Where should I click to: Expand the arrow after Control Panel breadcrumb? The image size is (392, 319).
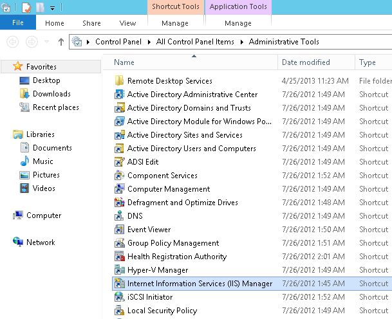point(149,42)
